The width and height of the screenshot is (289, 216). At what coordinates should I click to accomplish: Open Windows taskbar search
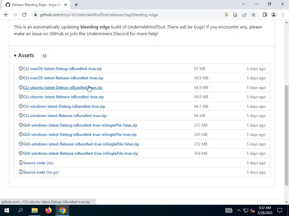[20, 210]
